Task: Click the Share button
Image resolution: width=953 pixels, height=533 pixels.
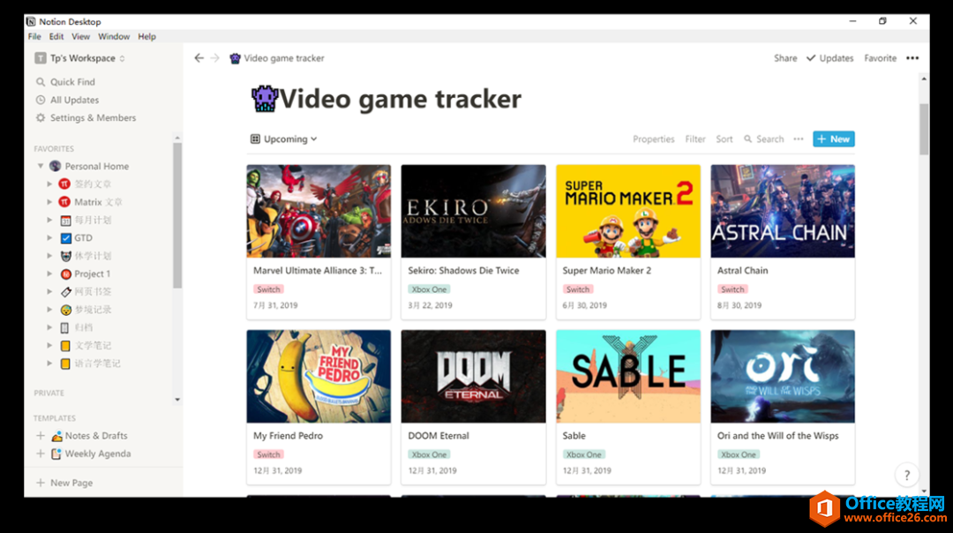Action: point(785,58)
